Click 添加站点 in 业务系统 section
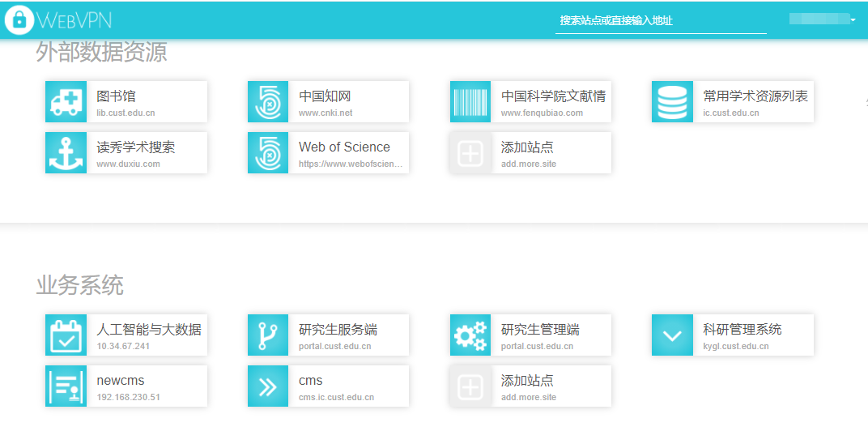 pos(527,381)
